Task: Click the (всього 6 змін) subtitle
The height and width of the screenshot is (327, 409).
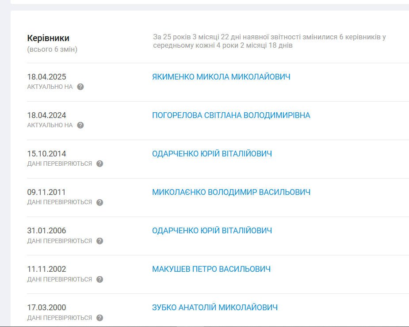Action: tap(52, 49)
